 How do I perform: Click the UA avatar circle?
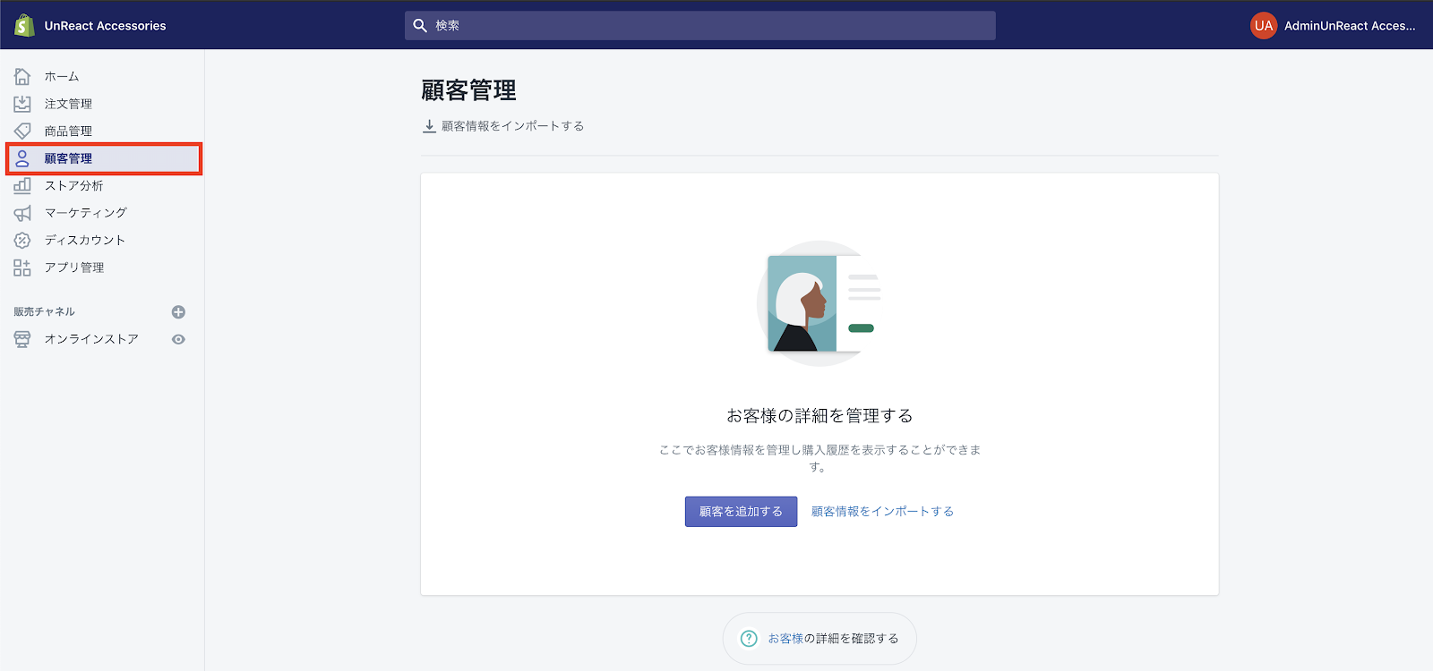coord(1263,26)
